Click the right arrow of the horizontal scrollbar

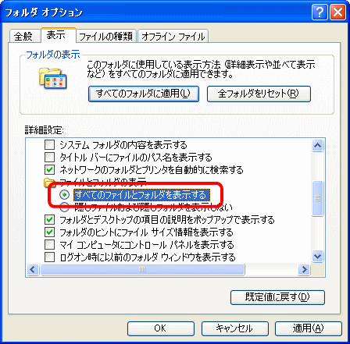click(304, 269)
